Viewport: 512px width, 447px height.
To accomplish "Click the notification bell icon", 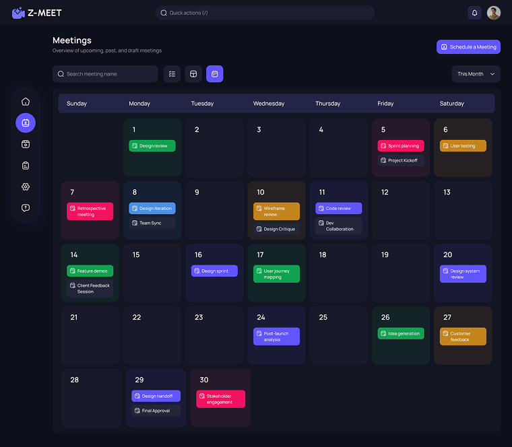I will 474,13.
